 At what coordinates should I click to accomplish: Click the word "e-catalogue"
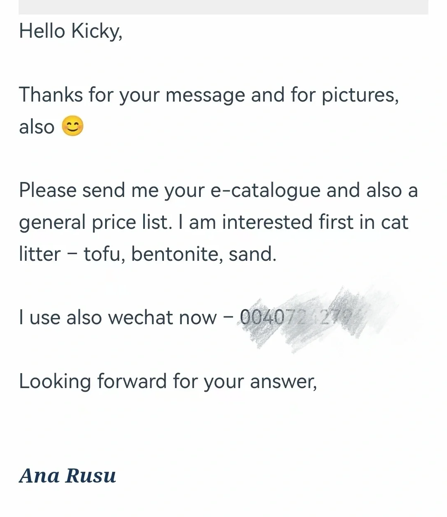265,190
